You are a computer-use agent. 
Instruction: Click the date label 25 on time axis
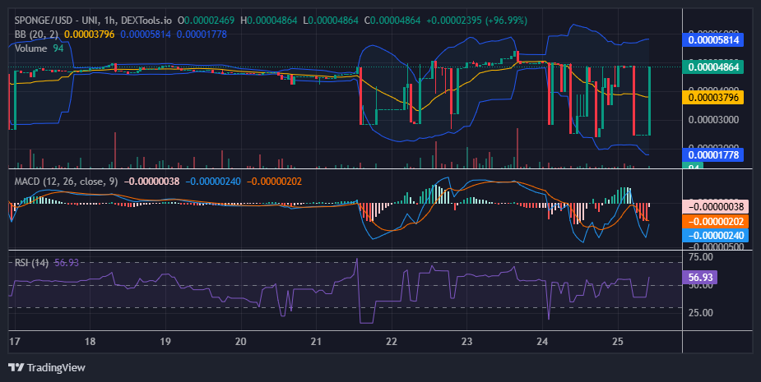[617, 342]
